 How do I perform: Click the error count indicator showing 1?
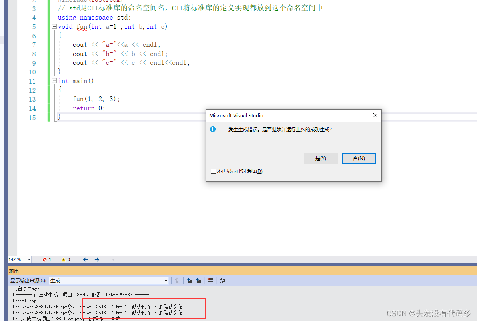(x=46, y=259)
